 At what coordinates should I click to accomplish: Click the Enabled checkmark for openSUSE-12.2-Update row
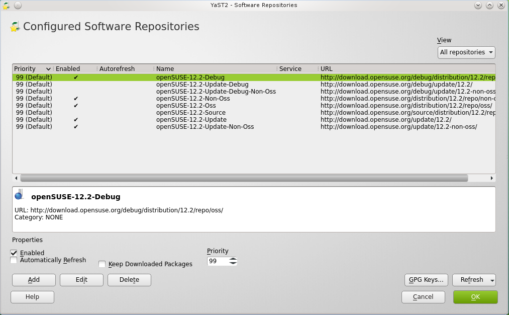(x=76, y=120)
